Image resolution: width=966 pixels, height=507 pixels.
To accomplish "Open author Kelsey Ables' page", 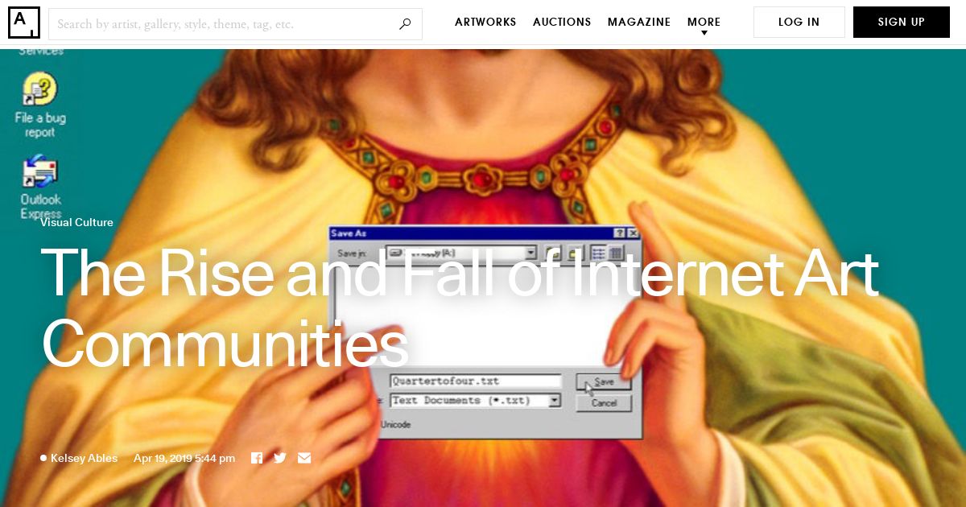I will (x=84, y=458).
